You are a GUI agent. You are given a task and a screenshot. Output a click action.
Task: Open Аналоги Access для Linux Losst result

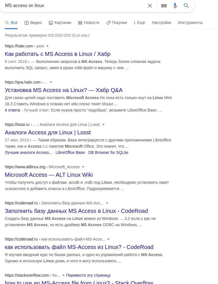[48, 132]
